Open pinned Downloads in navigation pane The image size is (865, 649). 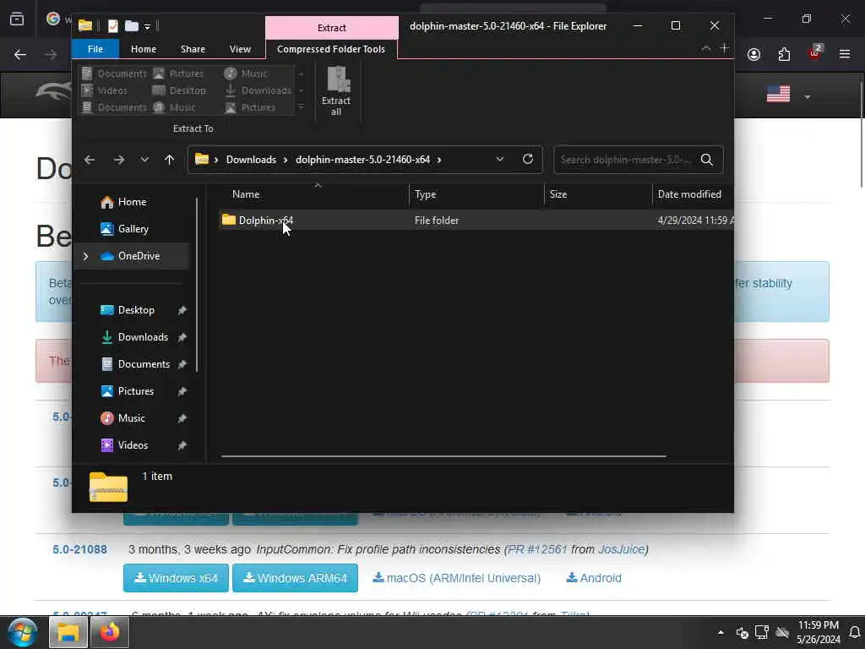pos(143,337)
